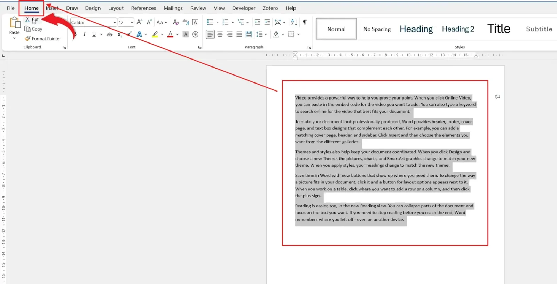
Task: Expand the Paste options arrow
Action: (14, 38)
